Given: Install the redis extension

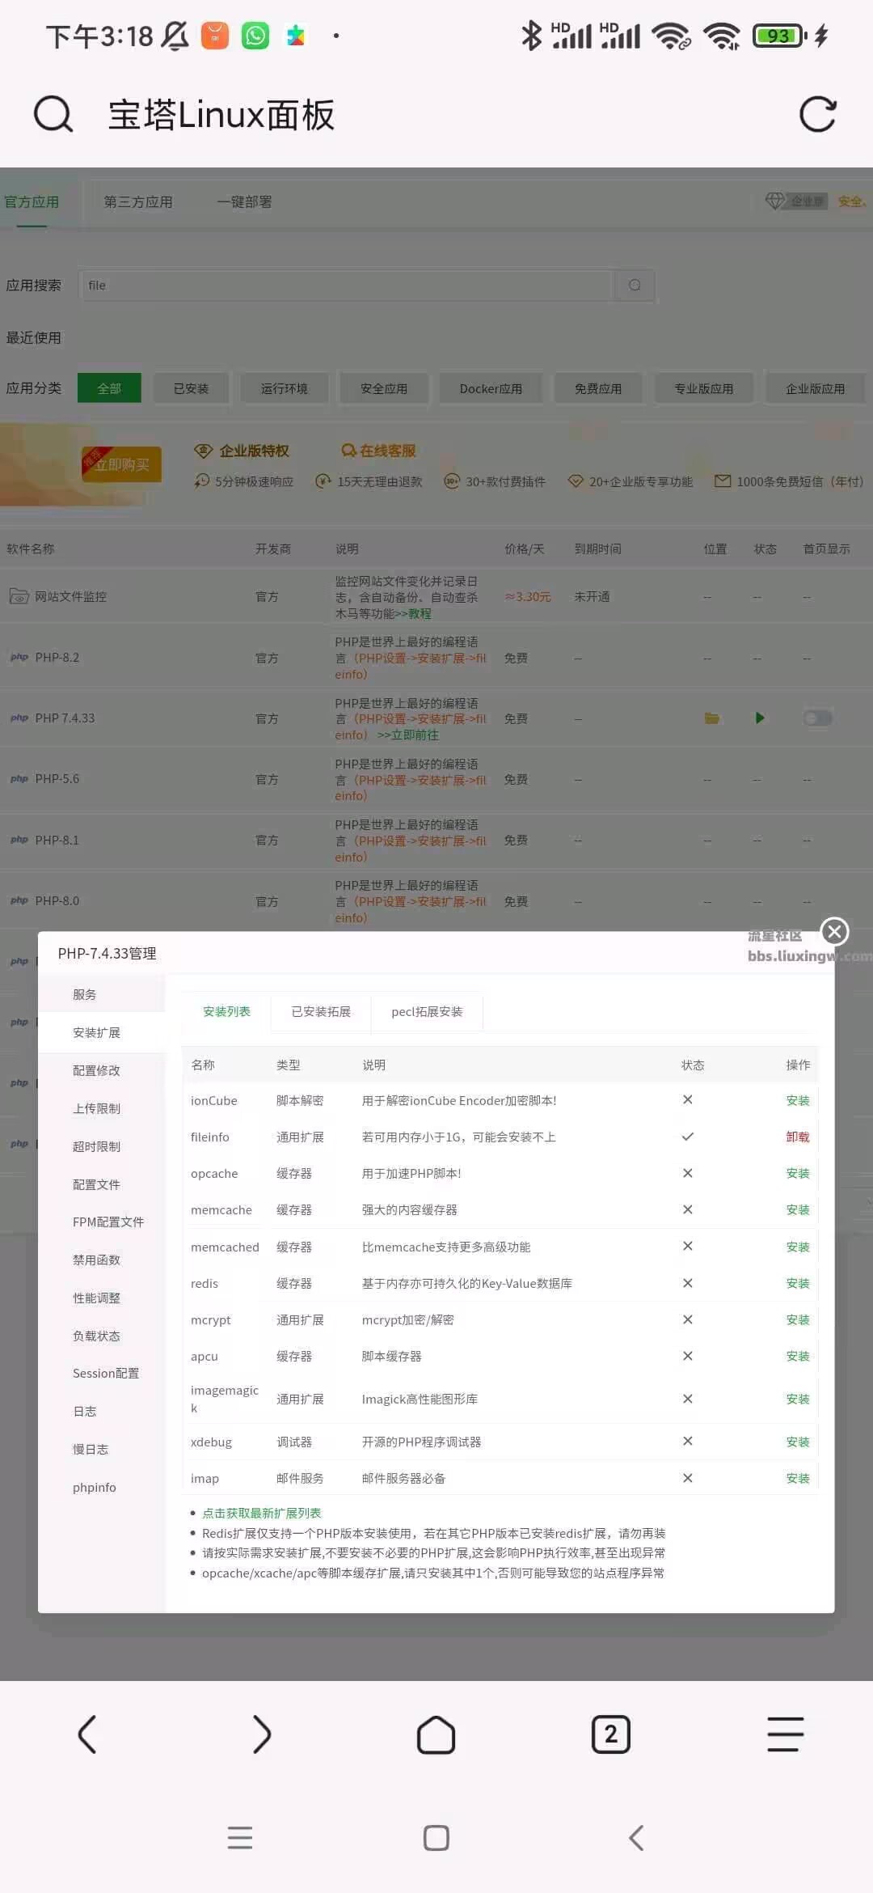Looking at the screenshot, I should coord(797,1283).
